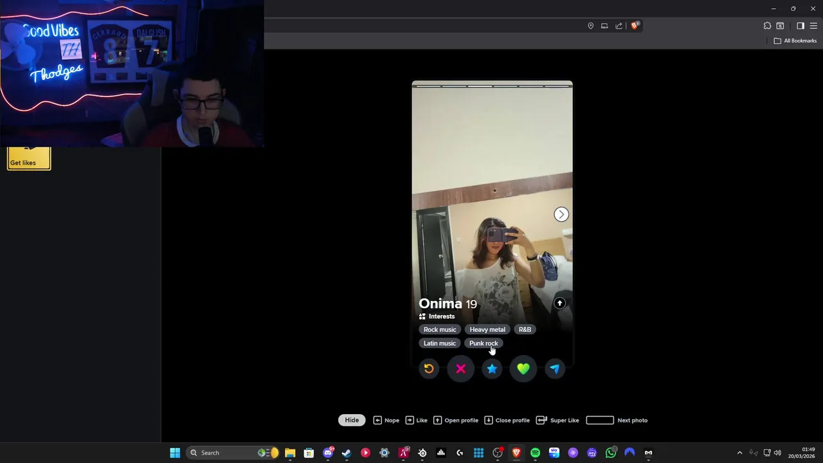Click the pink X Nope button
Image resolution: width=823 pixels, height=463 pixels.
point(460,368)
